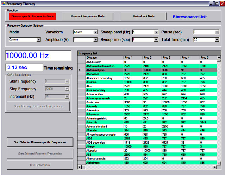Click Start Selected Disease specific Frequencies
Image resolution: width=226 pixels, height=176 pixels.
[x=40, y=142]
